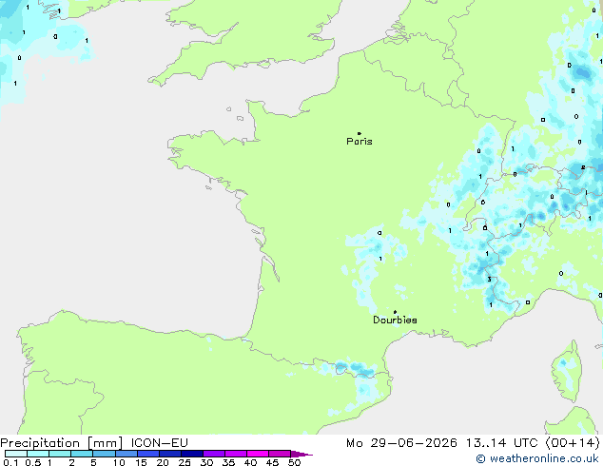Pick the 1–2 mm legend swatch
This screenshot has height=466, width=603.
tap(60, 454)
